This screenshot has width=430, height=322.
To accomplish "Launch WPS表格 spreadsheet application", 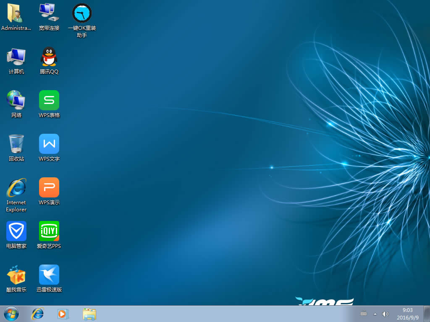I will 49,101.
